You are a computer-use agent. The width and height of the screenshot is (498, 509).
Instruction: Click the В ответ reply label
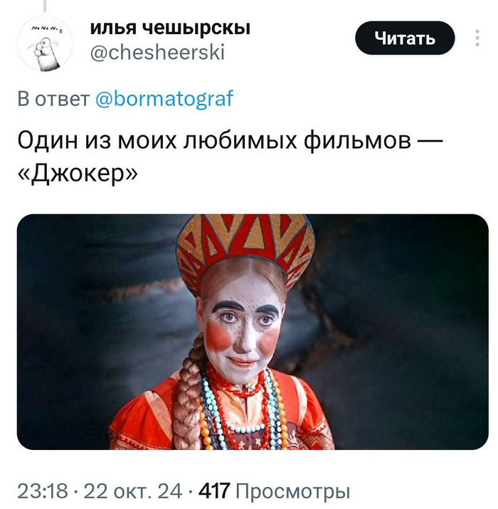[54, 98]
